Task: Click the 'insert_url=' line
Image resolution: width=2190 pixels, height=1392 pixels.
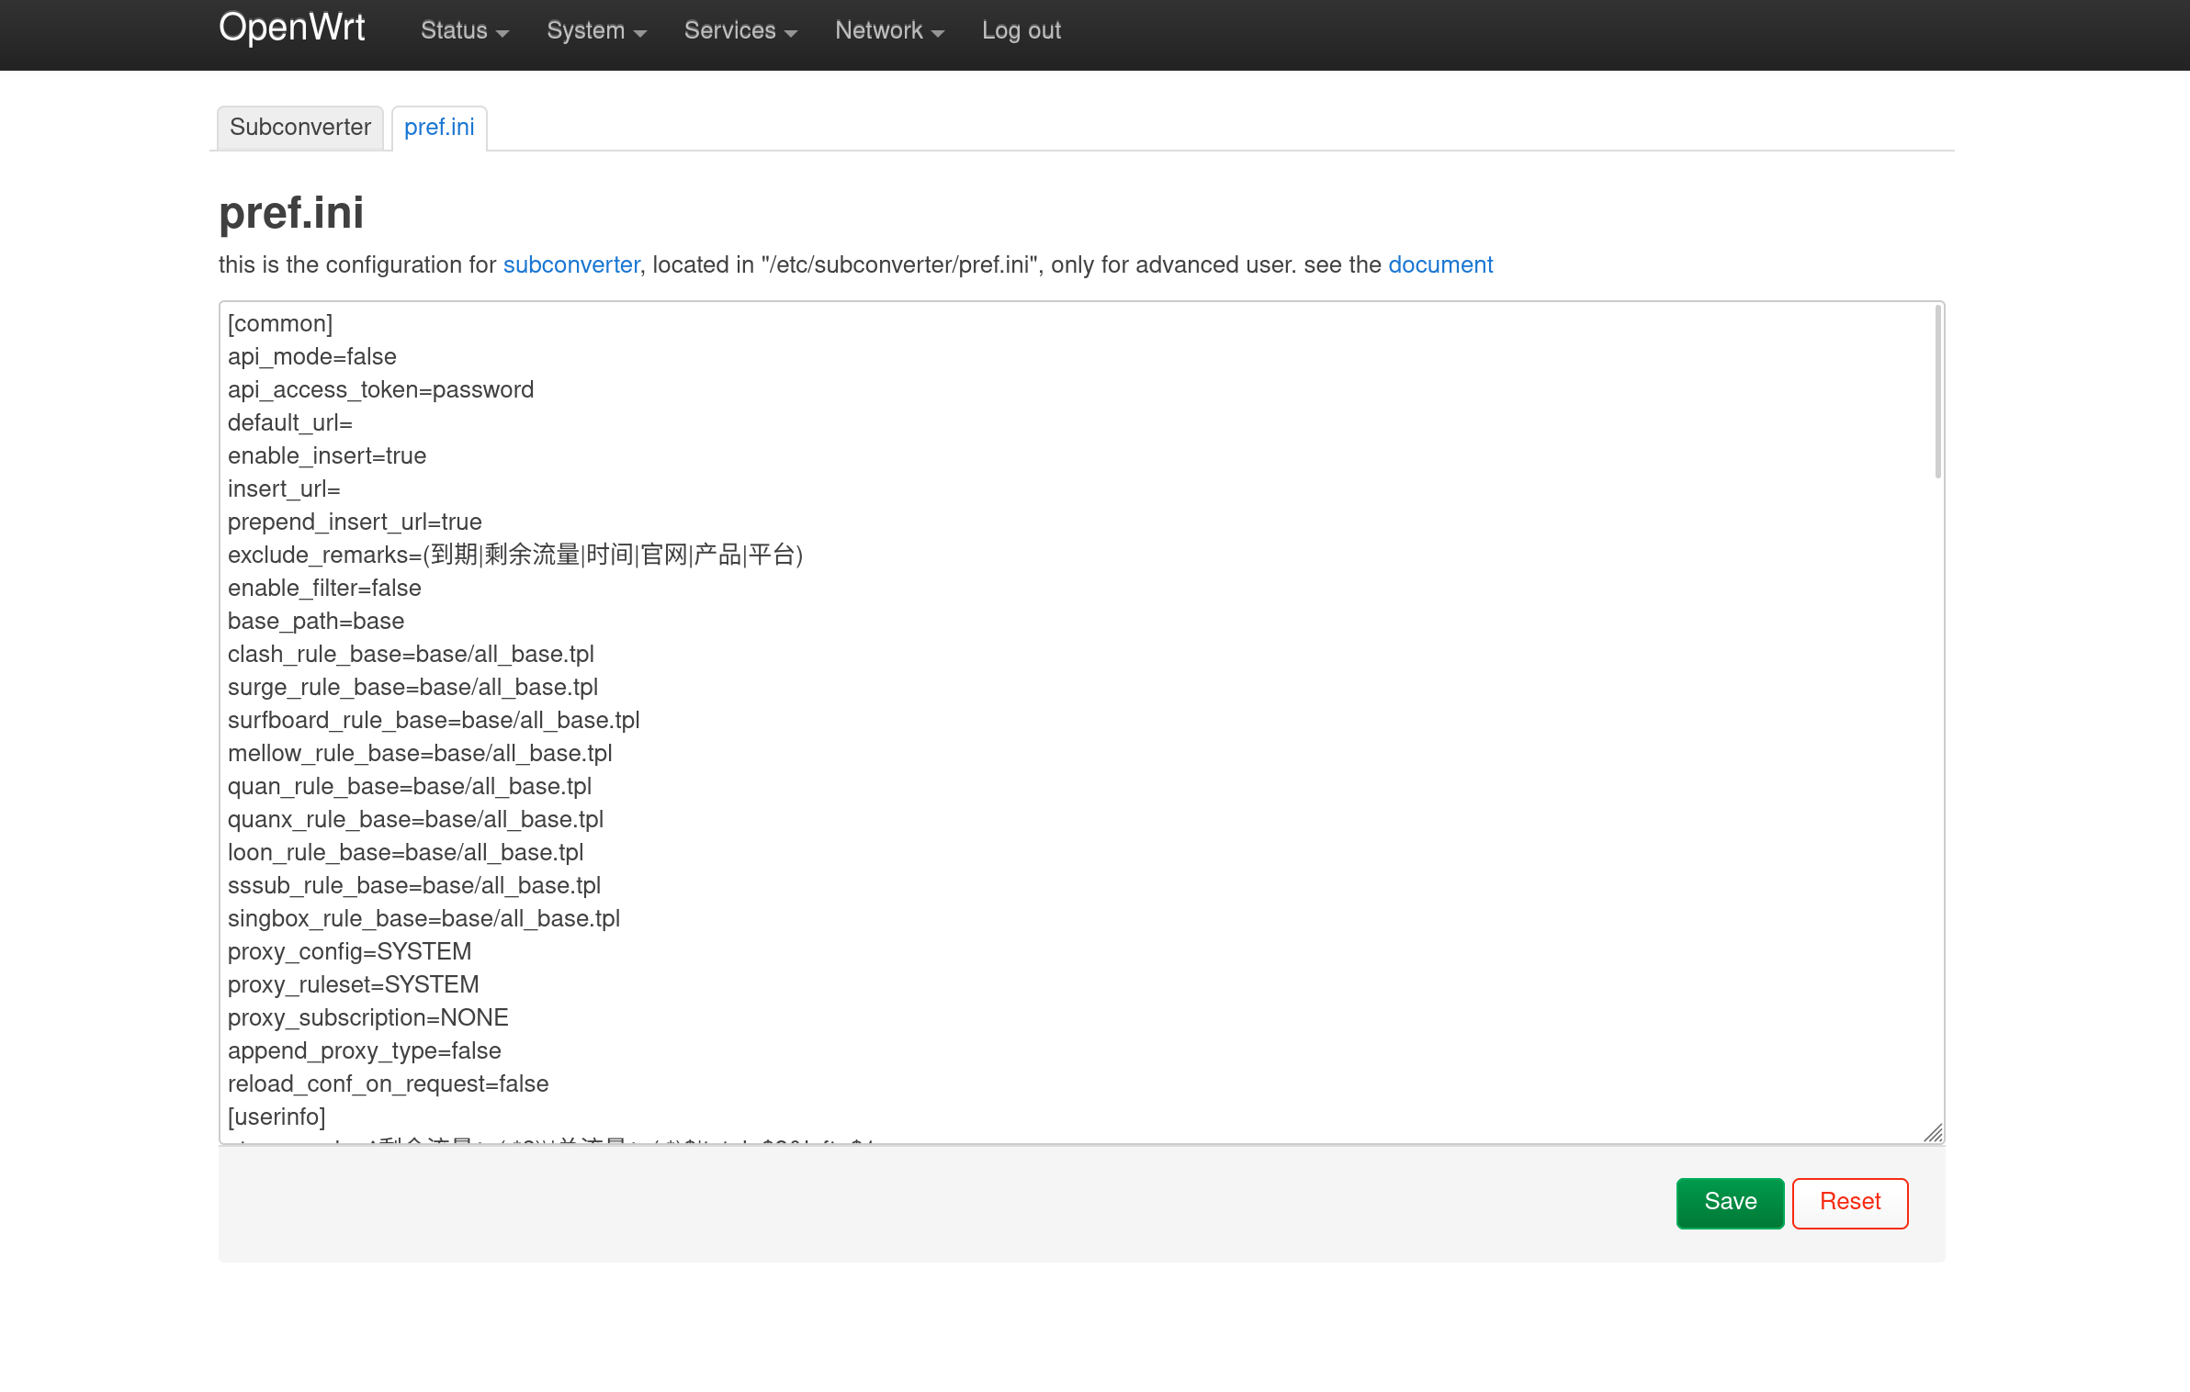Action: coord(284,489)
